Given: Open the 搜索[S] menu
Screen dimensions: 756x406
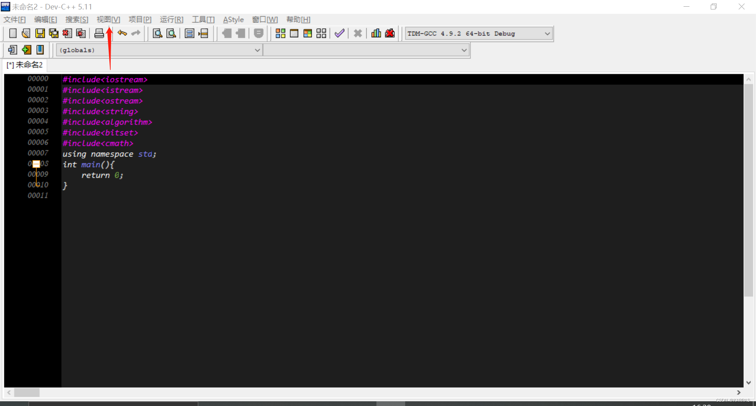Looking at the screenshot, I should point(77,20).
